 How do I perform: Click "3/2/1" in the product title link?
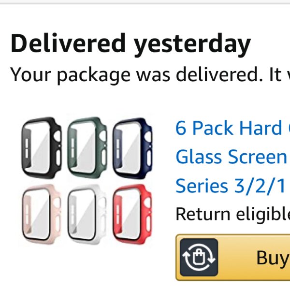pyautogui.click(x=259, y=186)
